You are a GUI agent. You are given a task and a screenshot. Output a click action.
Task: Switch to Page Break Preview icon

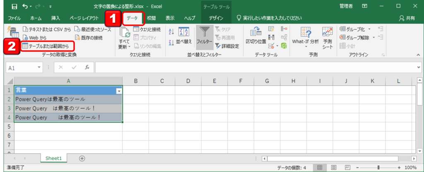click(348, 167)
